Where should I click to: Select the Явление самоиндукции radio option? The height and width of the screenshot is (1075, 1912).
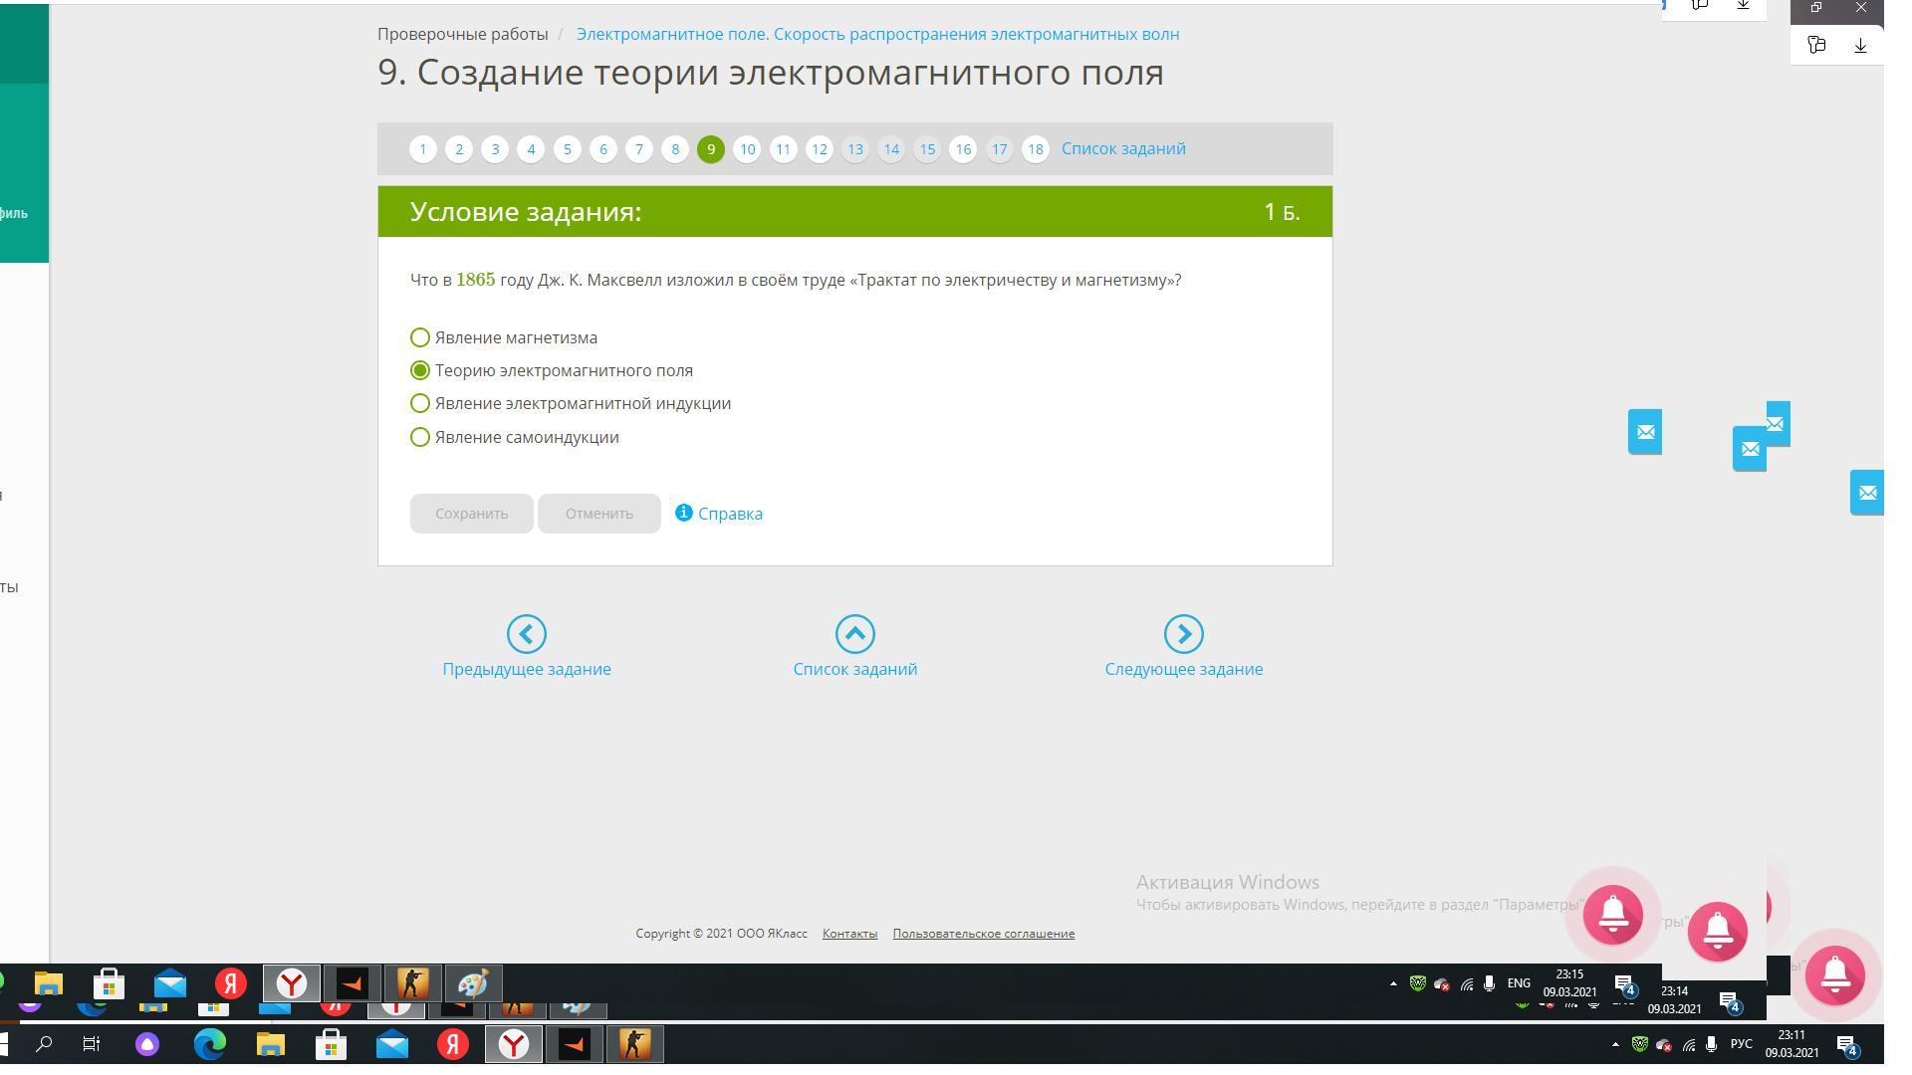[x=420, y=438]
